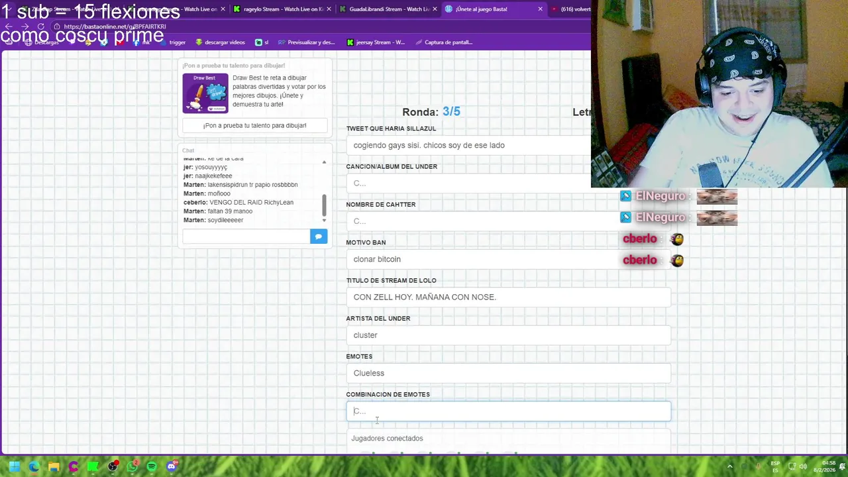The width and height of the screenshot is (848, 477).
Task: Open OBS Studio from the taskbar
Action: pos(113,466)
